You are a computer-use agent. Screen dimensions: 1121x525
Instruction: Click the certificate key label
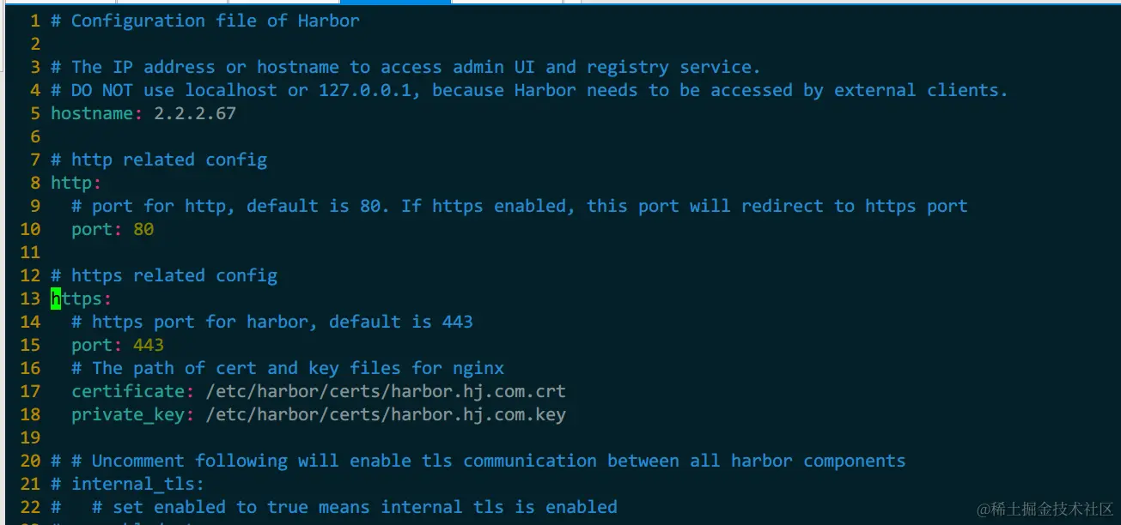click(128, 391)
